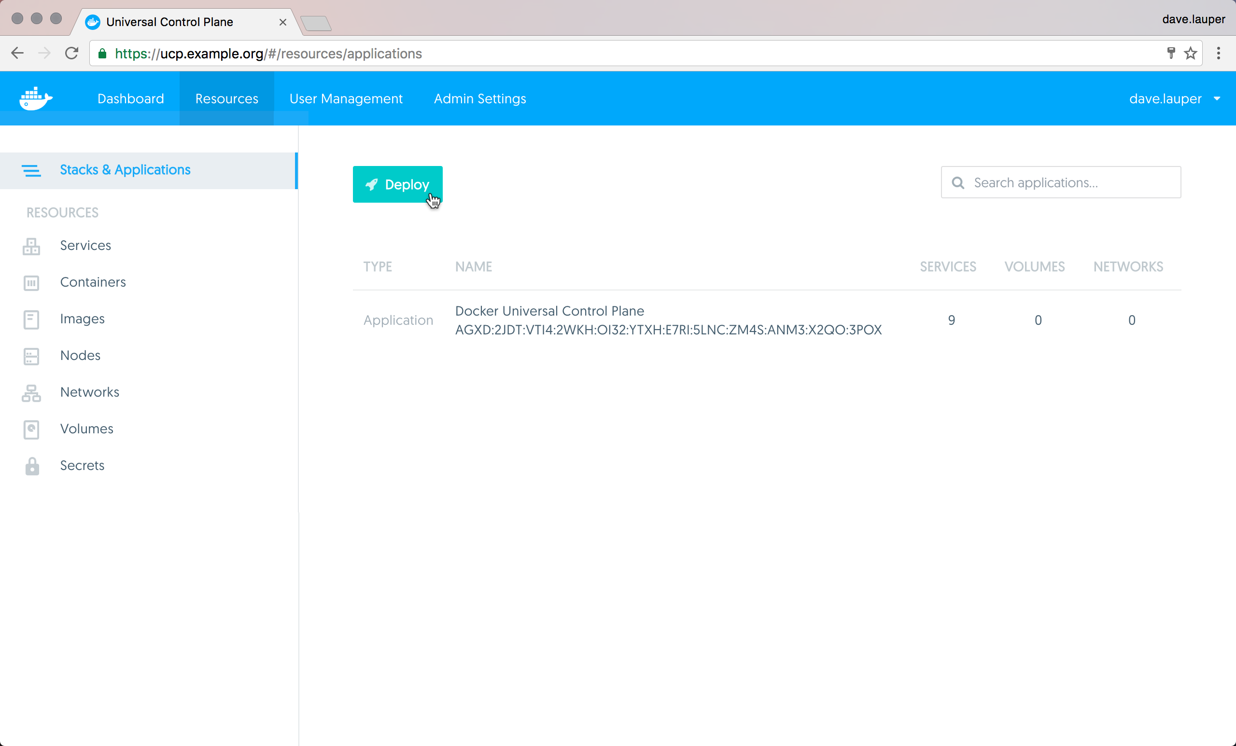Image resolution: width=1236 pixels, height=746 pixels.
Task: Click the Docker whale logo
Action: [x=36, y=98]
